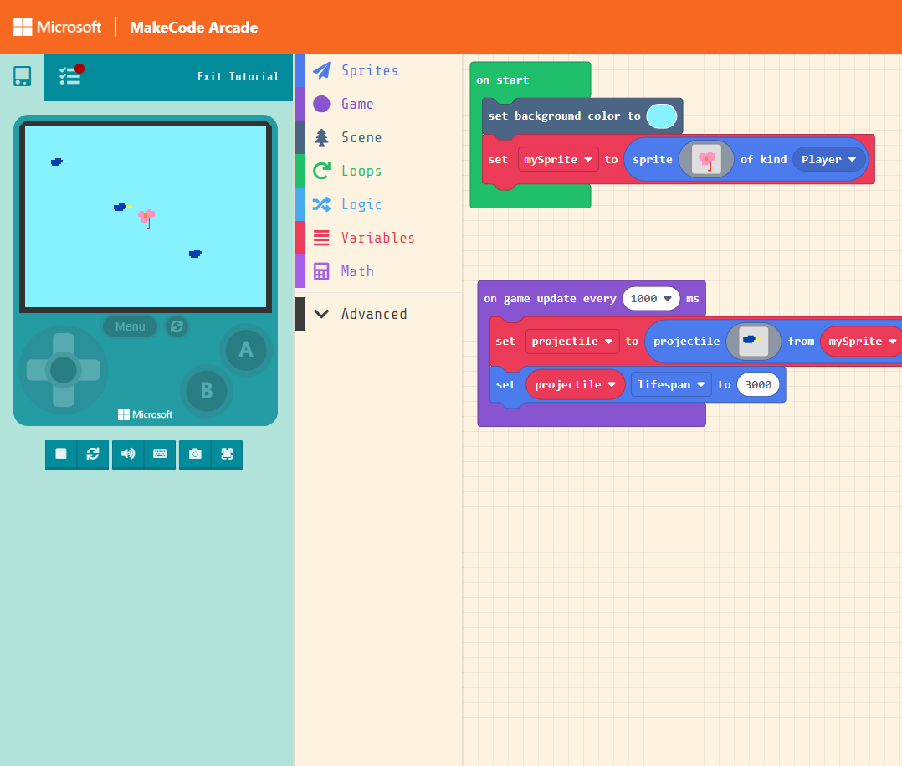
Task: Click Exit Tutorial
Action: [238, 76]
